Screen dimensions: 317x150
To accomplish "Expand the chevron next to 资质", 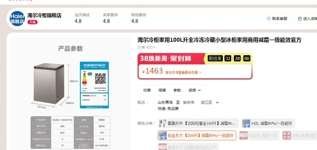I will point(199,91).
